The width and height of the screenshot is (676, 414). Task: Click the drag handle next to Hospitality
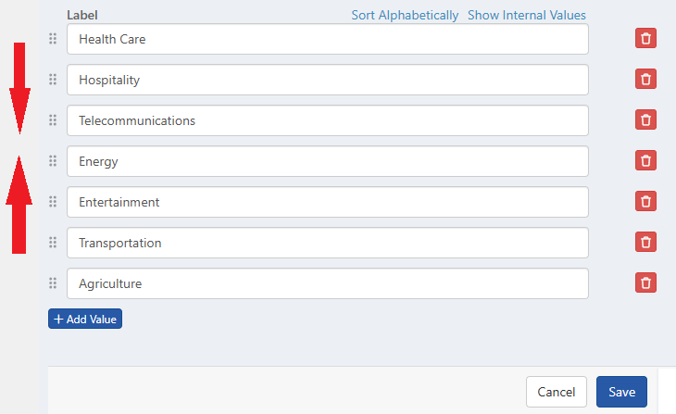coord(53,80)
